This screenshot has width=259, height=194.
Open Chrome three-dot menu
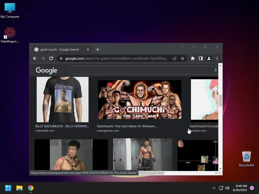click(x=217, y=58)
